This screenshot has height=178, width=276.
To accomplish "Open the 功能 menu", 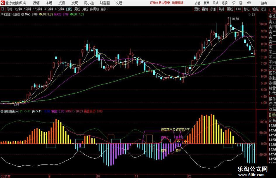I will point(197,3).
